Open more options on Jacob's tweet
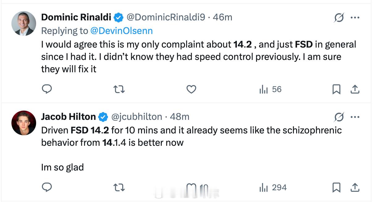This screenshot has height=202, width=373. [355, 117]
